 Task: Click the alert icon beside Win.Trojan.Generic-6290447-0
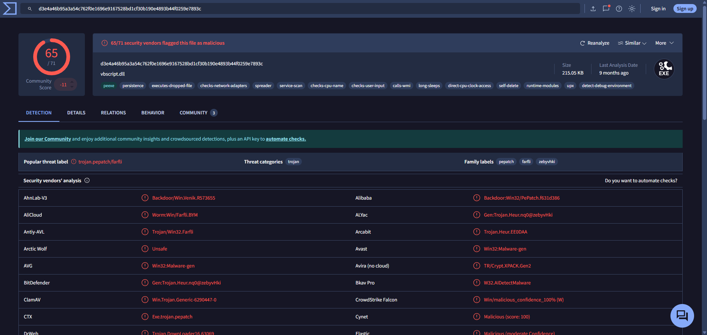pos(145,300)
